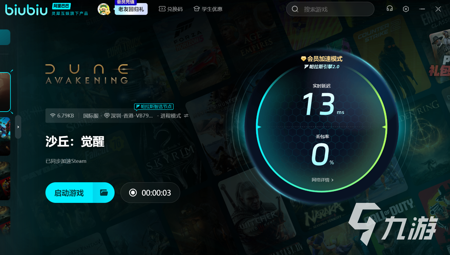This screenshot has height=255, width=450.
Task: Open customer support headset icon
Action: point(390,9)
